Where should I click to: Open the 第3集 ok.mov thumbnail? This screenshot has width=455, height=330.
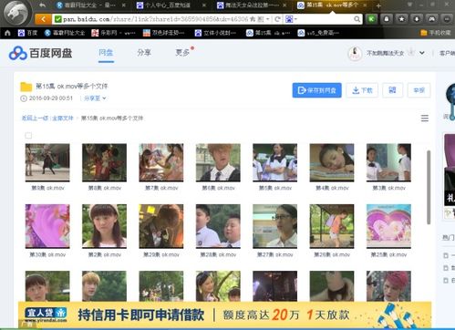[x=388, y=162]
